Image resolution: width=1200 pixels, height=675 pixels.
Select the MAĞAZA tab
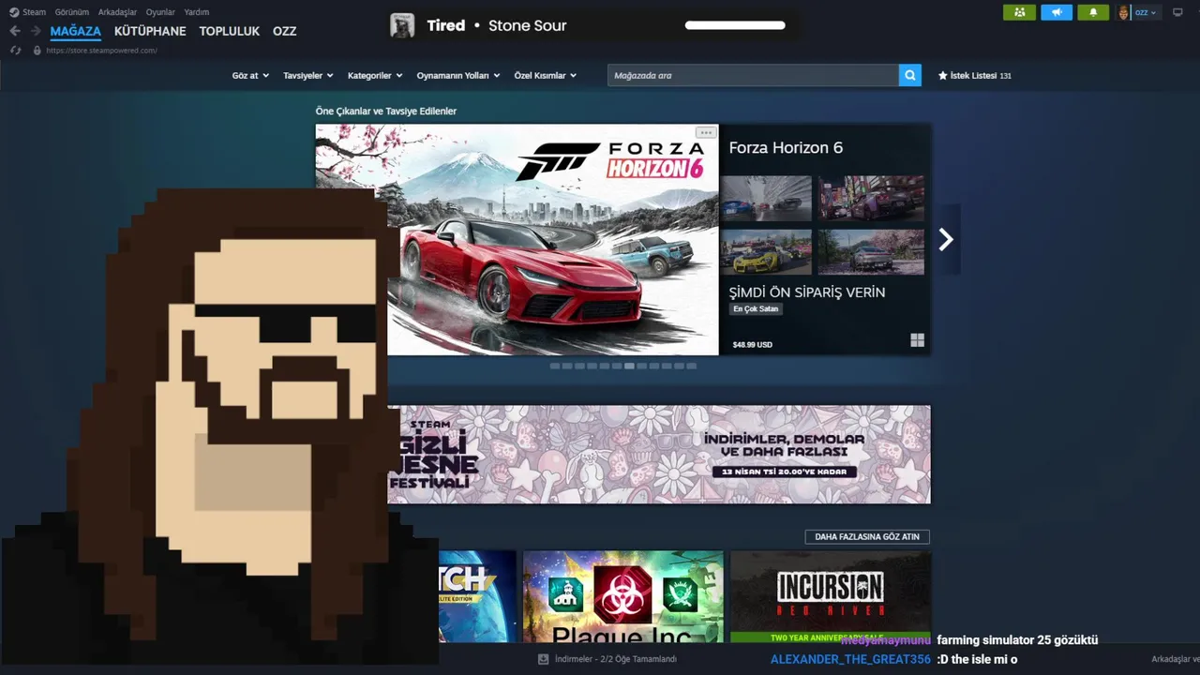tap(75, 31)
